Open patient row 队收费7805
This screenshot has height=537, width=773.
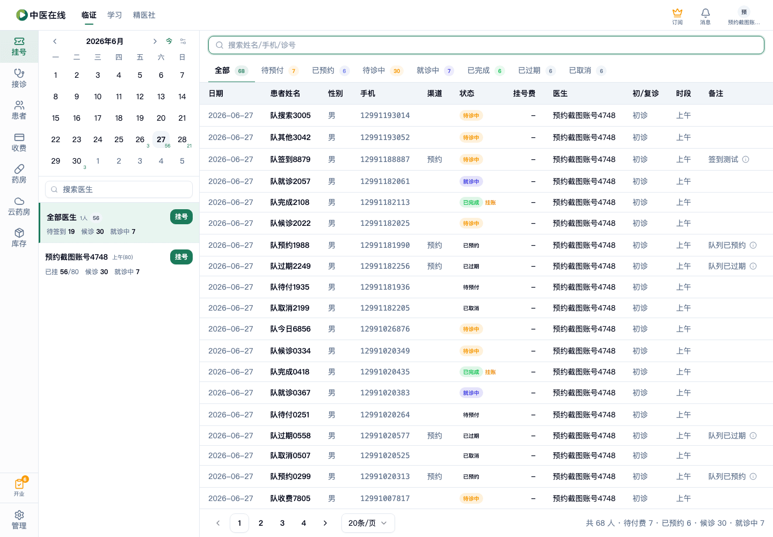[486, 498]
